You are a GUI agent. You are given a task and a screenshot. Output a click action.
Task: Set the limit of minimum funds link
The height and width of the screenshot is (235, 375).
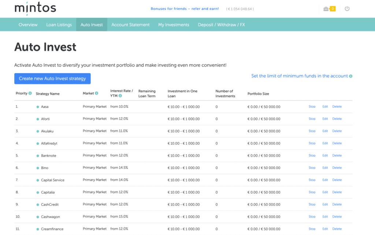click(x=300, y=76)
